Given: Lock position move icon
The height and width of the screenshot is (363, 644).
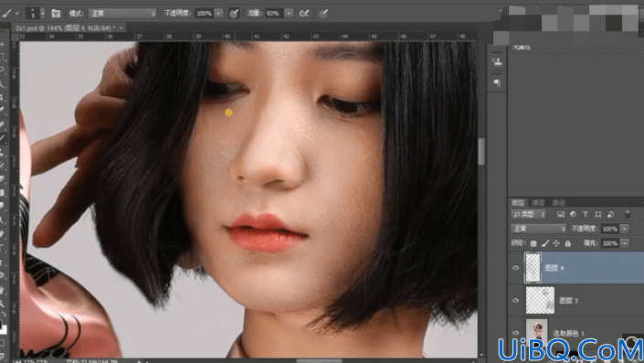Looking at the screenshot, I should click(x=556, y=243).
